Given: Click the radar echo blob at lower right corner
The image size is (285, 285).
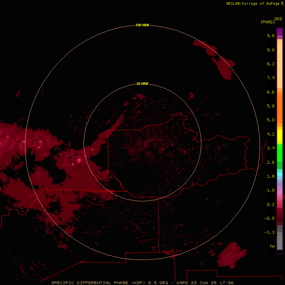Looking at the screenshot, I should pos(231,255).
